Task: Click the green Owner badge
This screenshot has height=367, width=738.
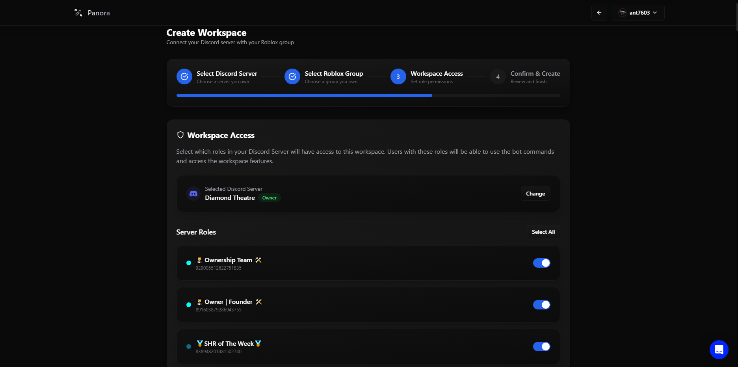Action: click(x=270, y=198)
